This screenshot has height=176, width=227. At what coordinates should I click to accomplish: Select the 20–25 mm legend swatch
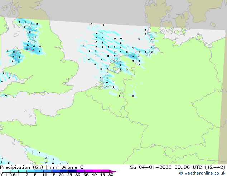(x=64, y=171)
